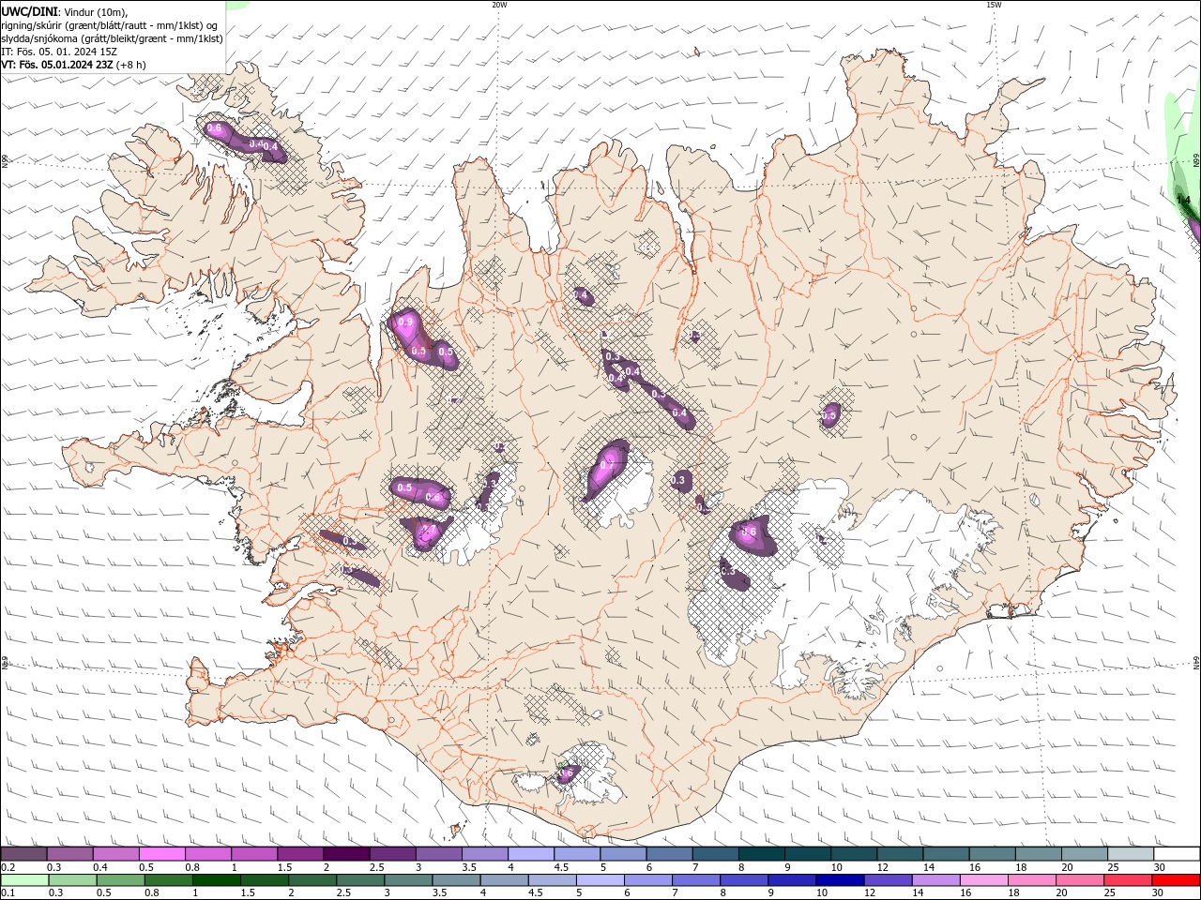The width and height of the screenshot is (1201, 900).
Task: Click the 0.1 label under the rain scale
Action: click(8, 893)
